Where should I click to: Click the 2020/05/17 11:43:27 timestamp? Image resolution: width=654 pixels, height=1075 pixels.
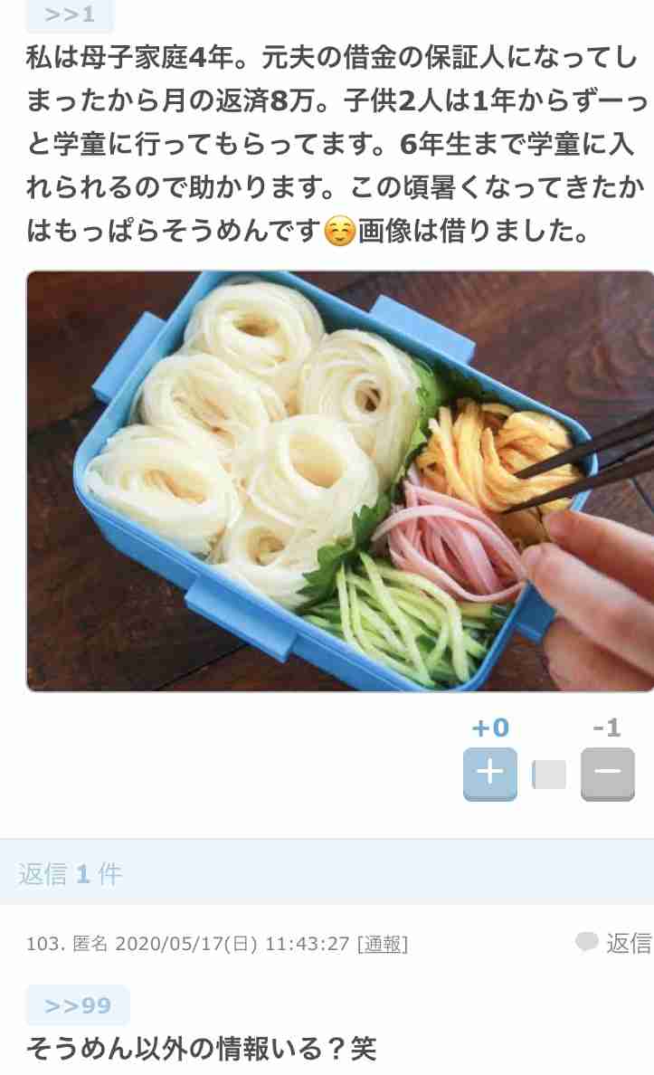click(x=232, y=944)
